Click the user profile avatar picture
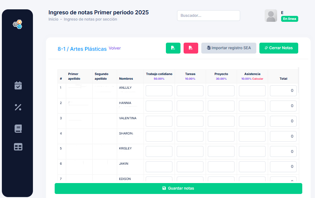This screenshot has height=198, width=315. pos(271,16)
